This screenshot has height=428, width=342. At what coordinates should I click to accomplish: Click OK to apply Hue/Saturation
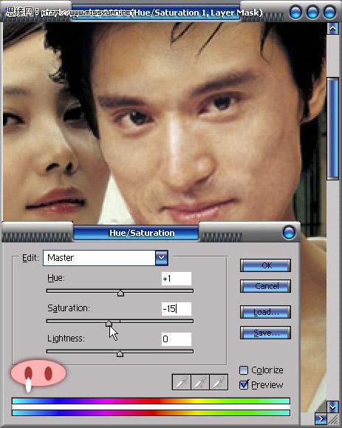tap(265, 265)
